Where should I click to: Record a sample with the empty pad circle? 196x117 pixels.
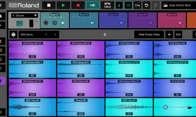165,107
